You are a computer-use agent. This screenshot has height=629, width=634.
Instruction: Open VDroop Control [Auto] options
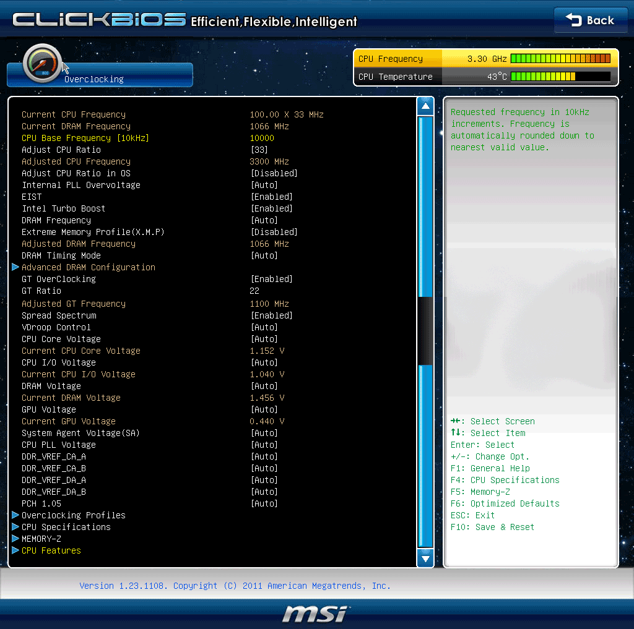pos(264,327)
